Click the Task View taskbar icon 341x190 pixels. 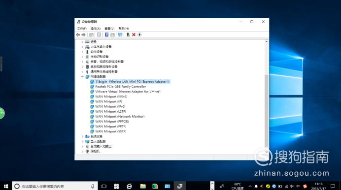coord(104,186)
